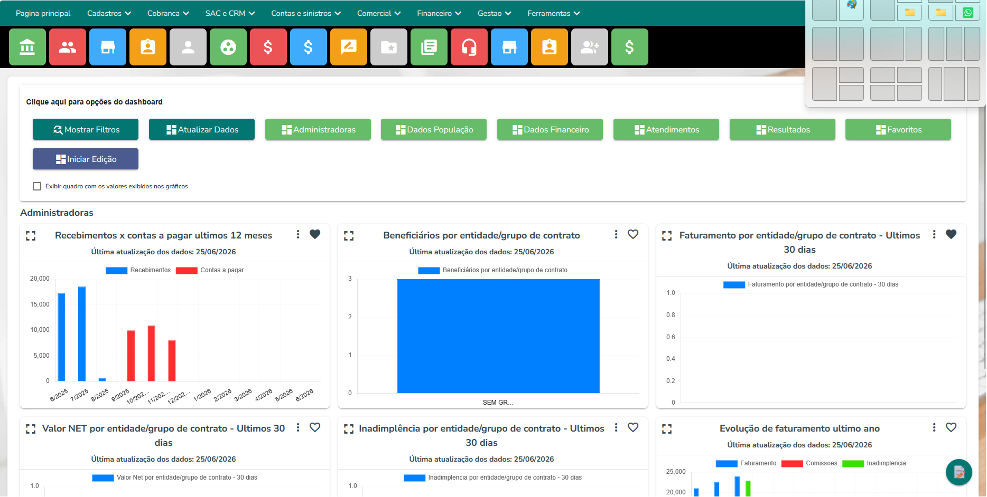The image size is (987, 497).
Task: Open options menu of Valor NET chart
Action: click(x=298, y=427)
